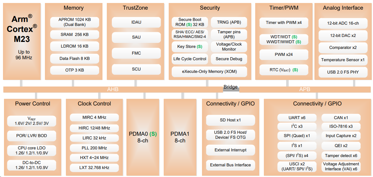
Task: Click the External Bus Interface box
Action: click(x=230, y=165)
